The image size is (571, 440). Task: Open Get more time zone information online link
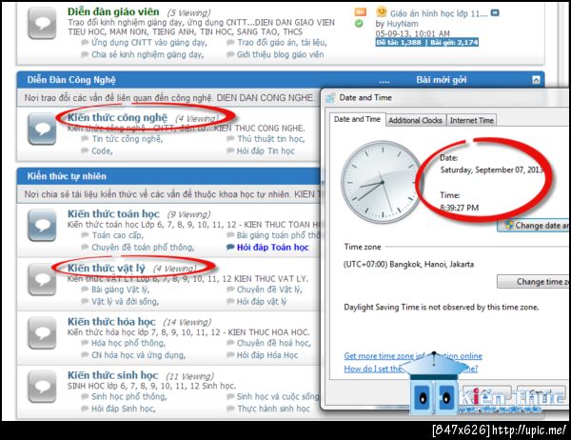pyautogui.click(x=413, y=356)
